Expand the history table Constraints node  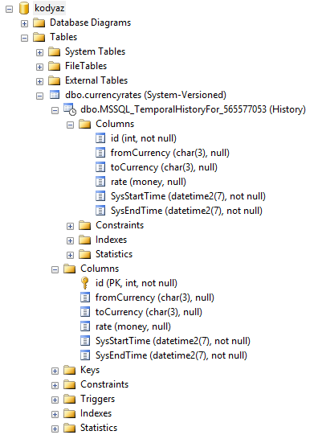[70, 226]
